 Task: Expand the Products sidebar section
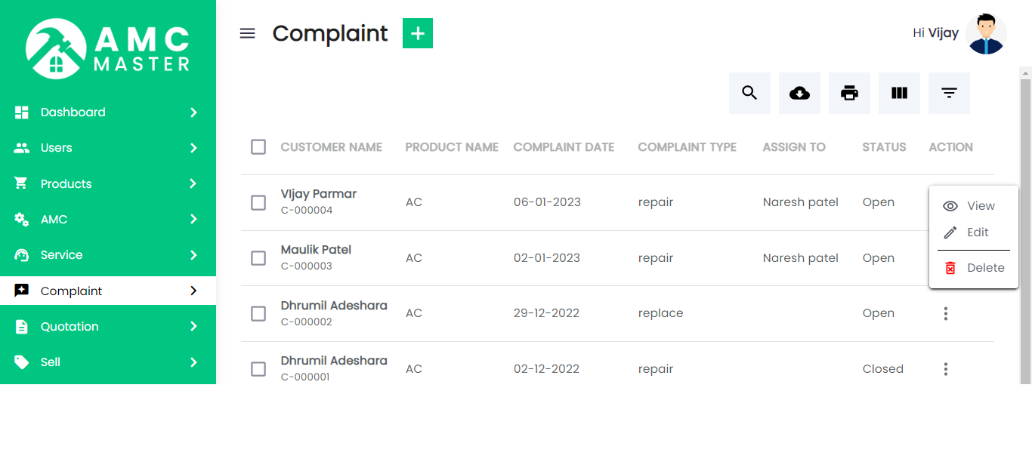point(66,183)
